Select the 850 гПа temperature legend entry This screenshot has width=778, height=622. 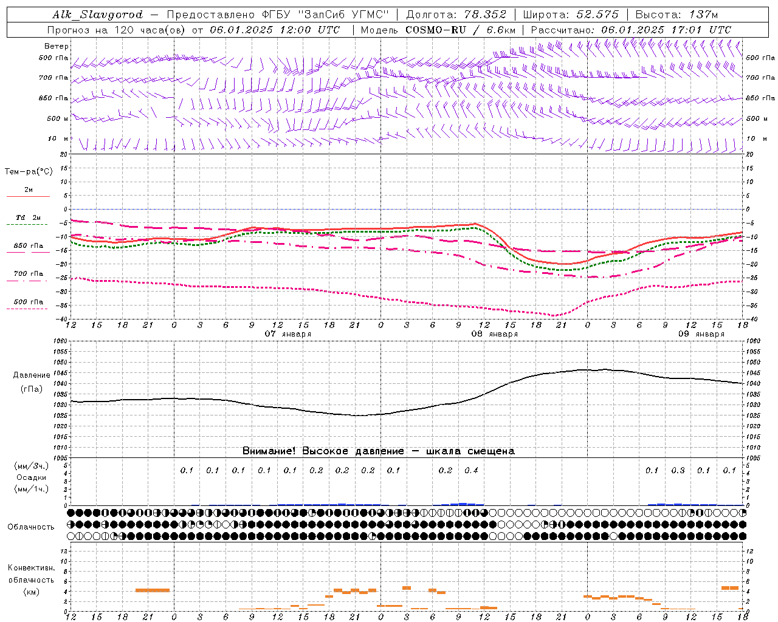[x=29, y=246]
